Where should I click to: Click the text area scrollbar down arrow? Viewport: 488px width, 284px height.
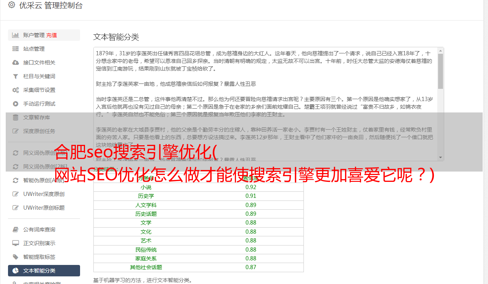[x=440, y=157]
